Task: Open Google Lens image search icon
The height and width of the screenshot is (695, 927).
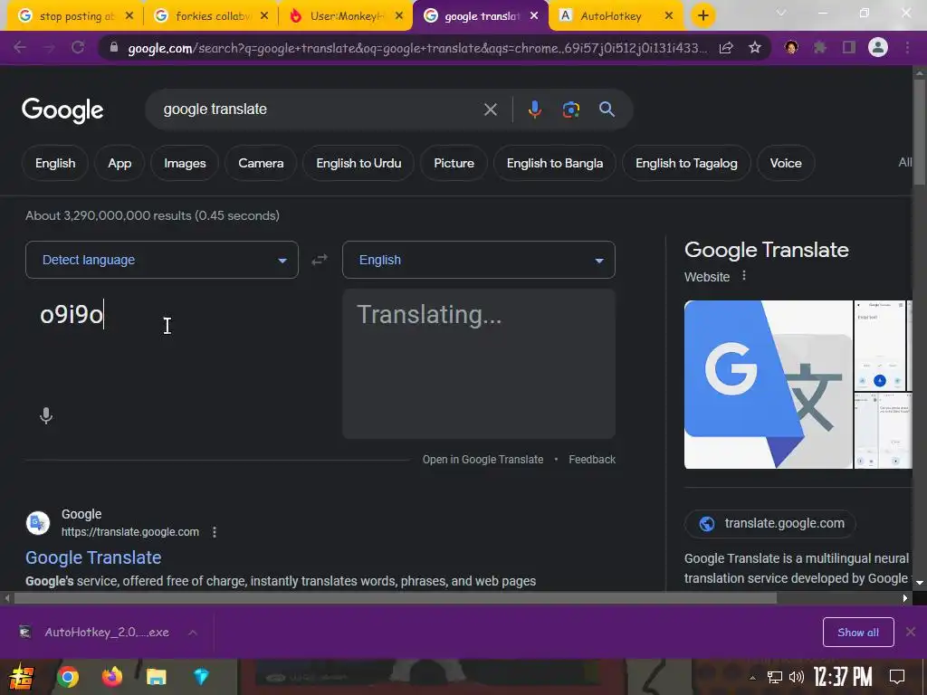Action: 570,109
